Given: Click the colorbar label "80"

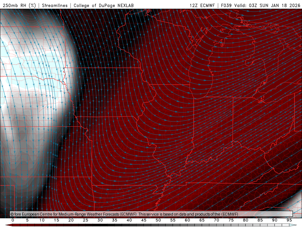Looking at the screenshot, I should click(245, 220).
